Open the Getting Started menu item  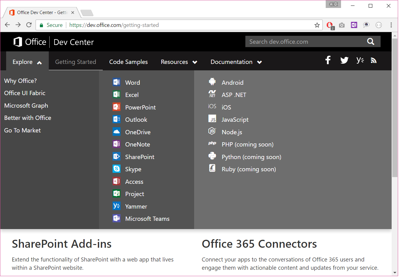(75, 62)
